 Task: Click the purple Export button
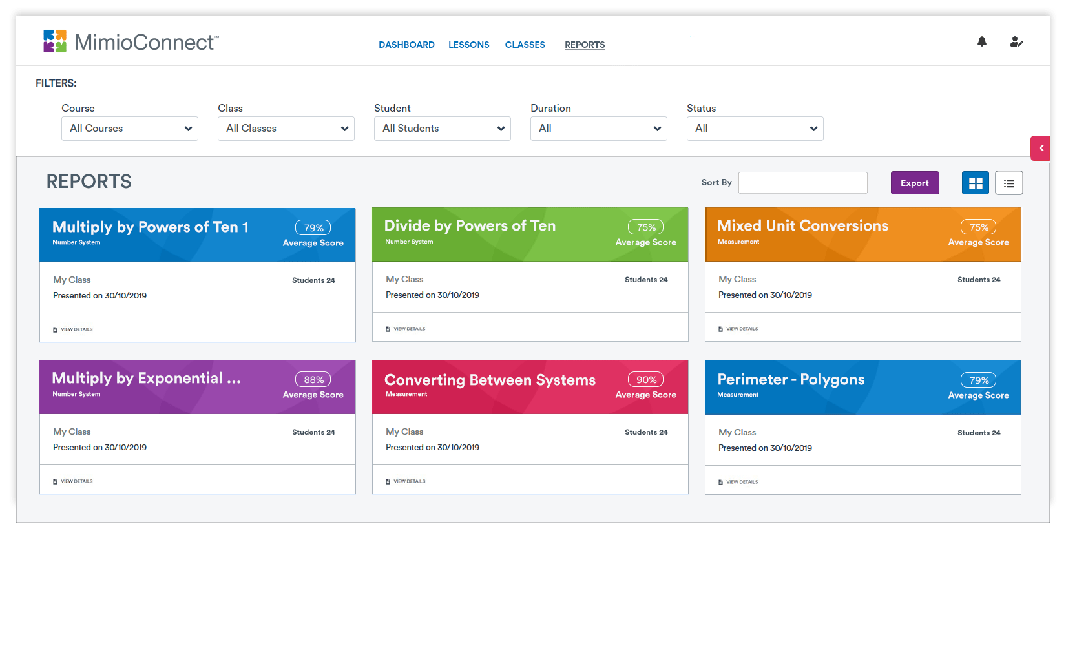click(x=915, y=183)
